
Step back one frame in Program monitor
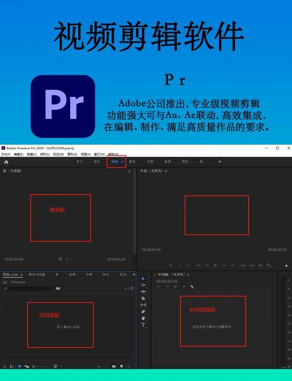tap(207, 265)
